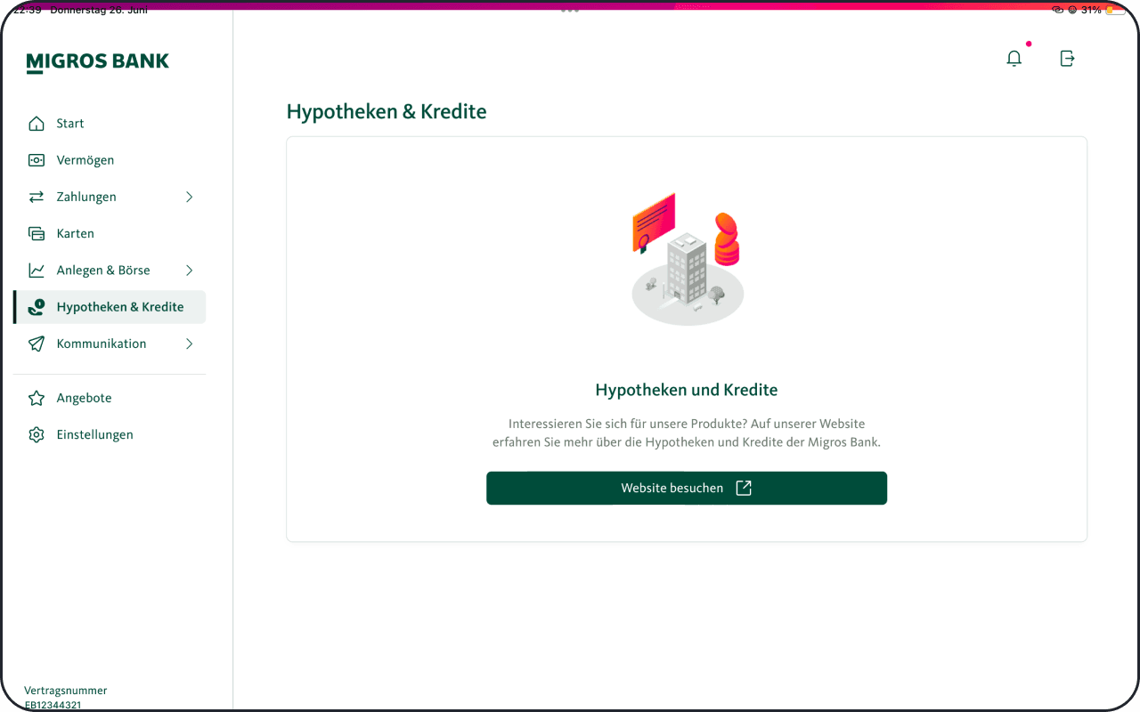Click the Hypotheken und Kredite card title
Screen dimensions: 1140x712
[687, 390]
